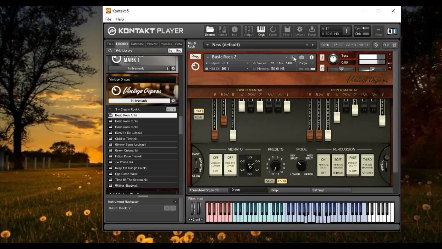Viewport: 442px width, 249px height.
Task: Open Vintage Organs Instruments button
Action: pyautogui.click(x=139, y=101)
